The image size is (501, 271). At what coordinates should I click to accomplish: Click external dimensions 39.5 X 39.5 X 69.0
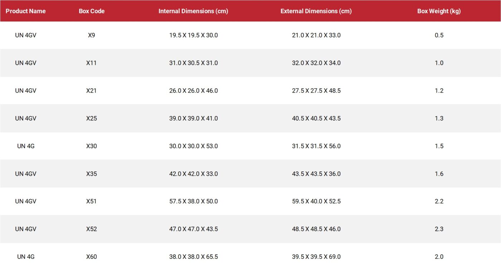316,257
